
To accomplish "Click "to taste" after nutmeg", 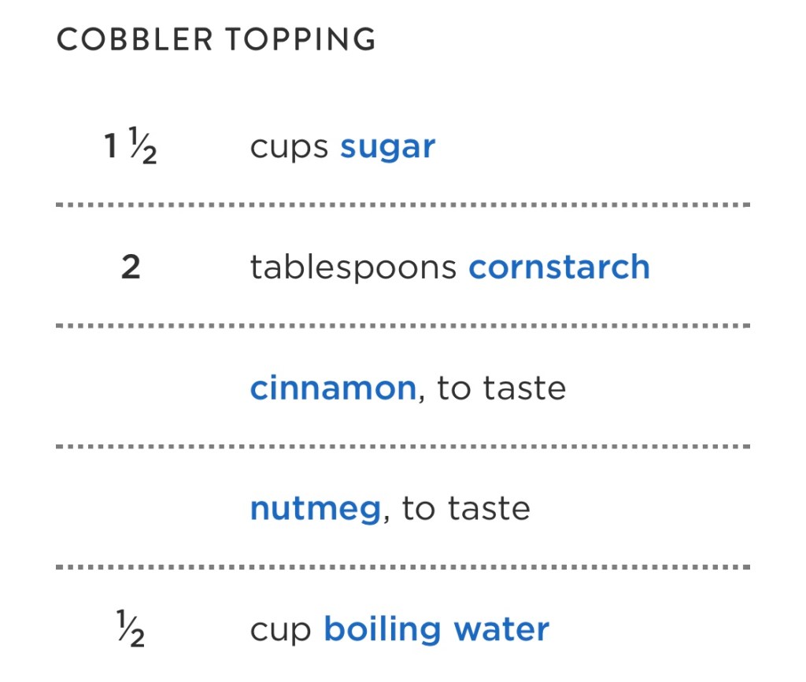I will pyautogui.click(x=466, y=509).
